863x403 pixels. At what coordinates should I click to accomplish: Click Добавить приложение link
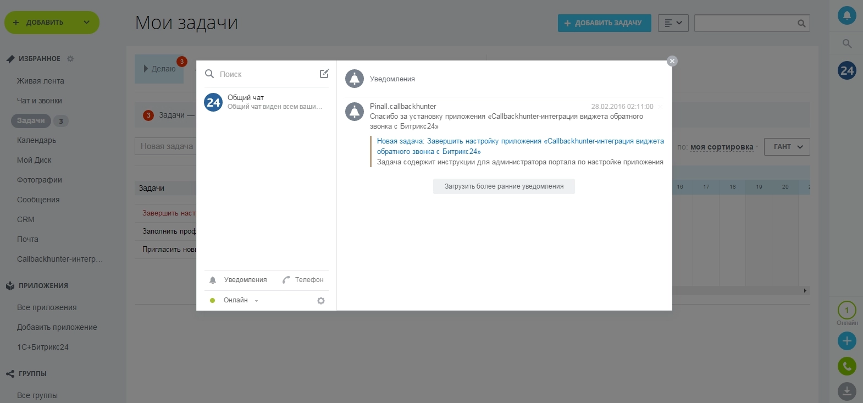click(57, 327)
